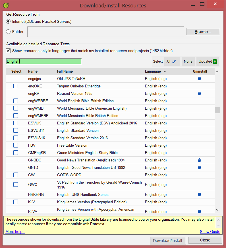Image resolution: width=226 pixels, height=248 pixels.
Task: Uninstall engojps resource with trash icon
Action: point(199,79)
